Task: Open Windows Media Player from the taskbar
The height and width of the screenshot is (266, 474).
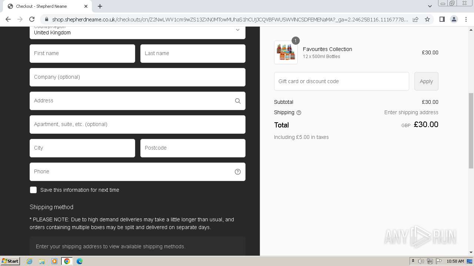Action: click(x=54, y=261)
